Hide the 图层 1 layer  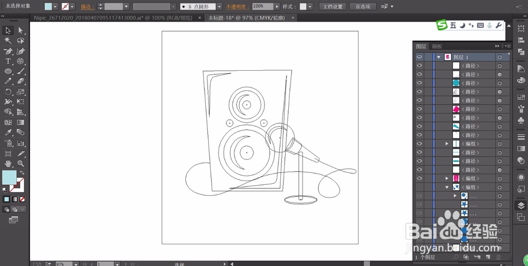(419, 57)
